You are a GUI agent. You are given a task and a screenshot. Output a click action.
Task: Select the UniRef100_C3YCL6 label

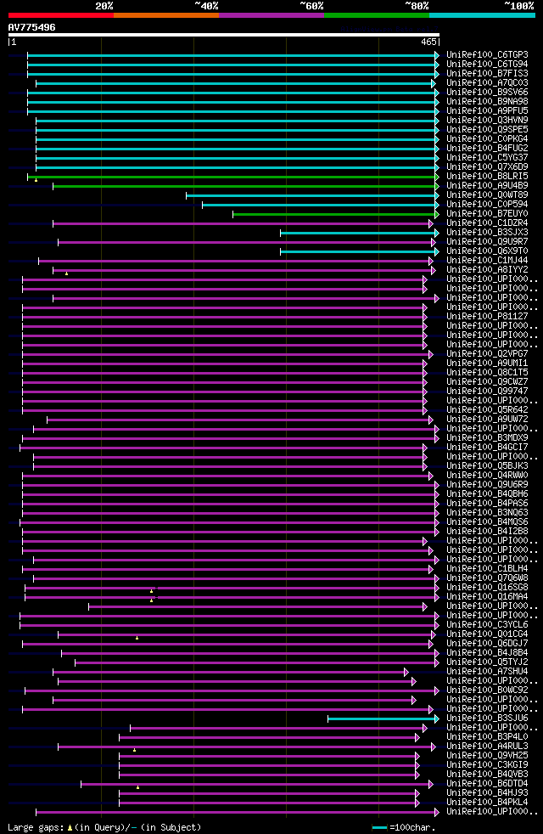click(487, 625)
